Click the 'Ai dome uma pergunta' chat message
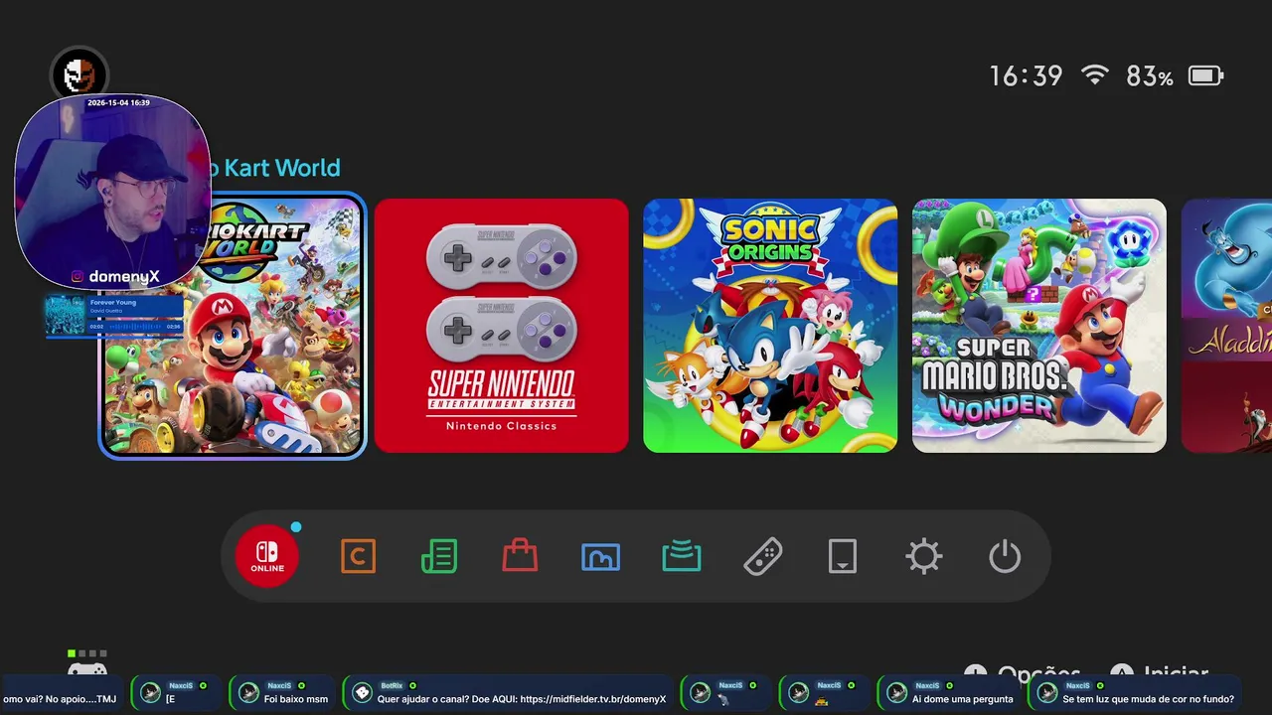This screenshot has height=715, width=1272. click(951, 693)
